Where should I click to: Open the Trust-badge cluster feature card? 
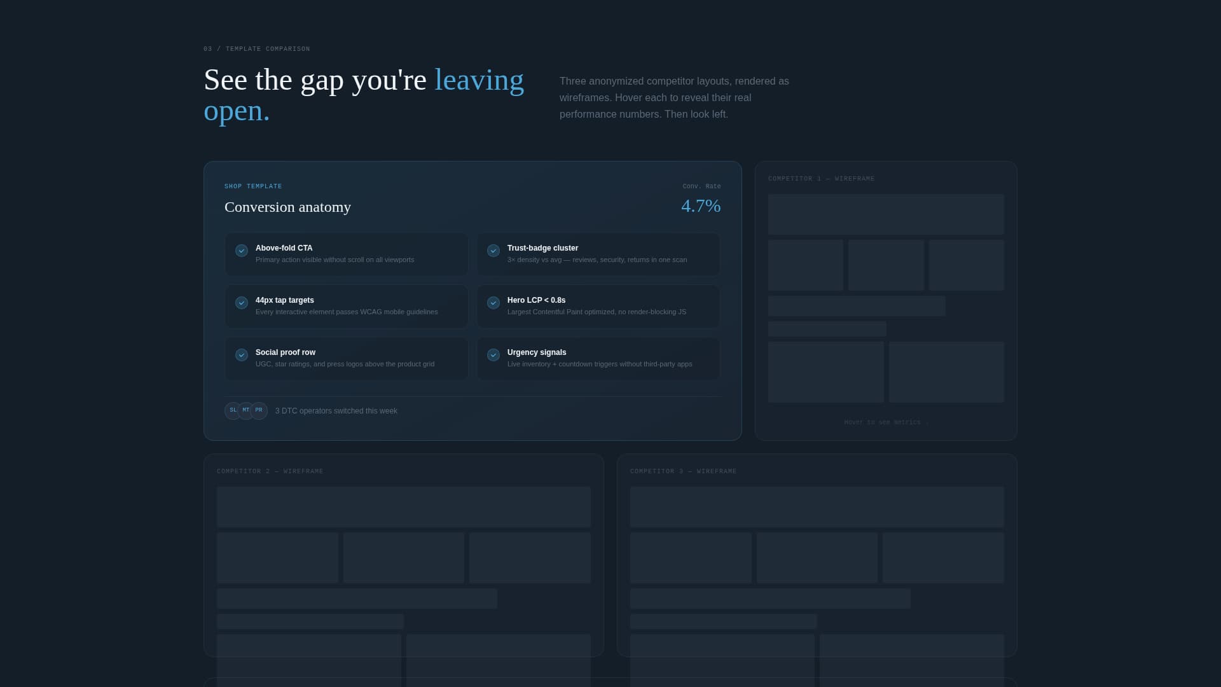[598, 254]
